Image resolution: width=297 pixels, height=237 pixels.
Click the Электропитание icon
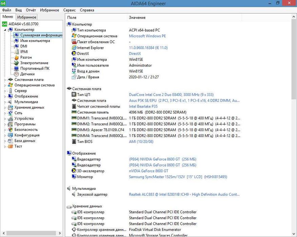click(17, 63)
